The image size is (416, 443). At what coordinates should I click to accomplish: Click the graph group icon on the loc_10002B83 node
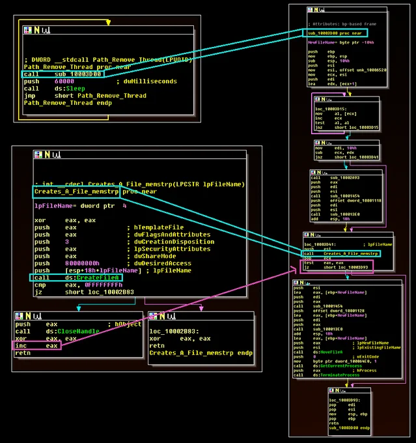[171, 316]
